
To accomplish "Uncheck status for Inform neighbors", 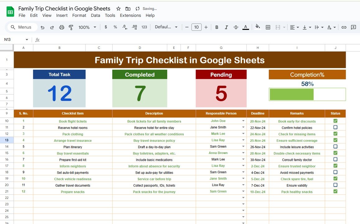I will coord(335,166).
